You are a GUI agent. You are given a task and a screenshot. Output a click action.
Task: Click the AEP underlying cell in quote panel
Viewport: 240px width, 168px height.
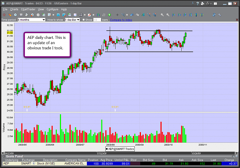(x=11, y=163)
